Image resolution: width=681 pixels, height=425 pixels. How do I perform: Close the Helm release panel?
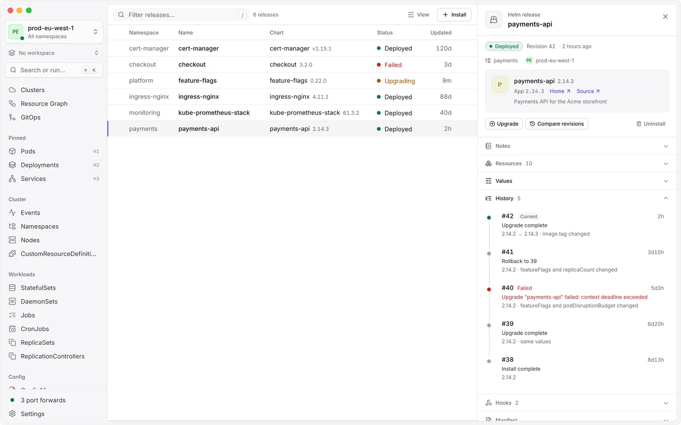pyautogui.click(x=665, y=17)
